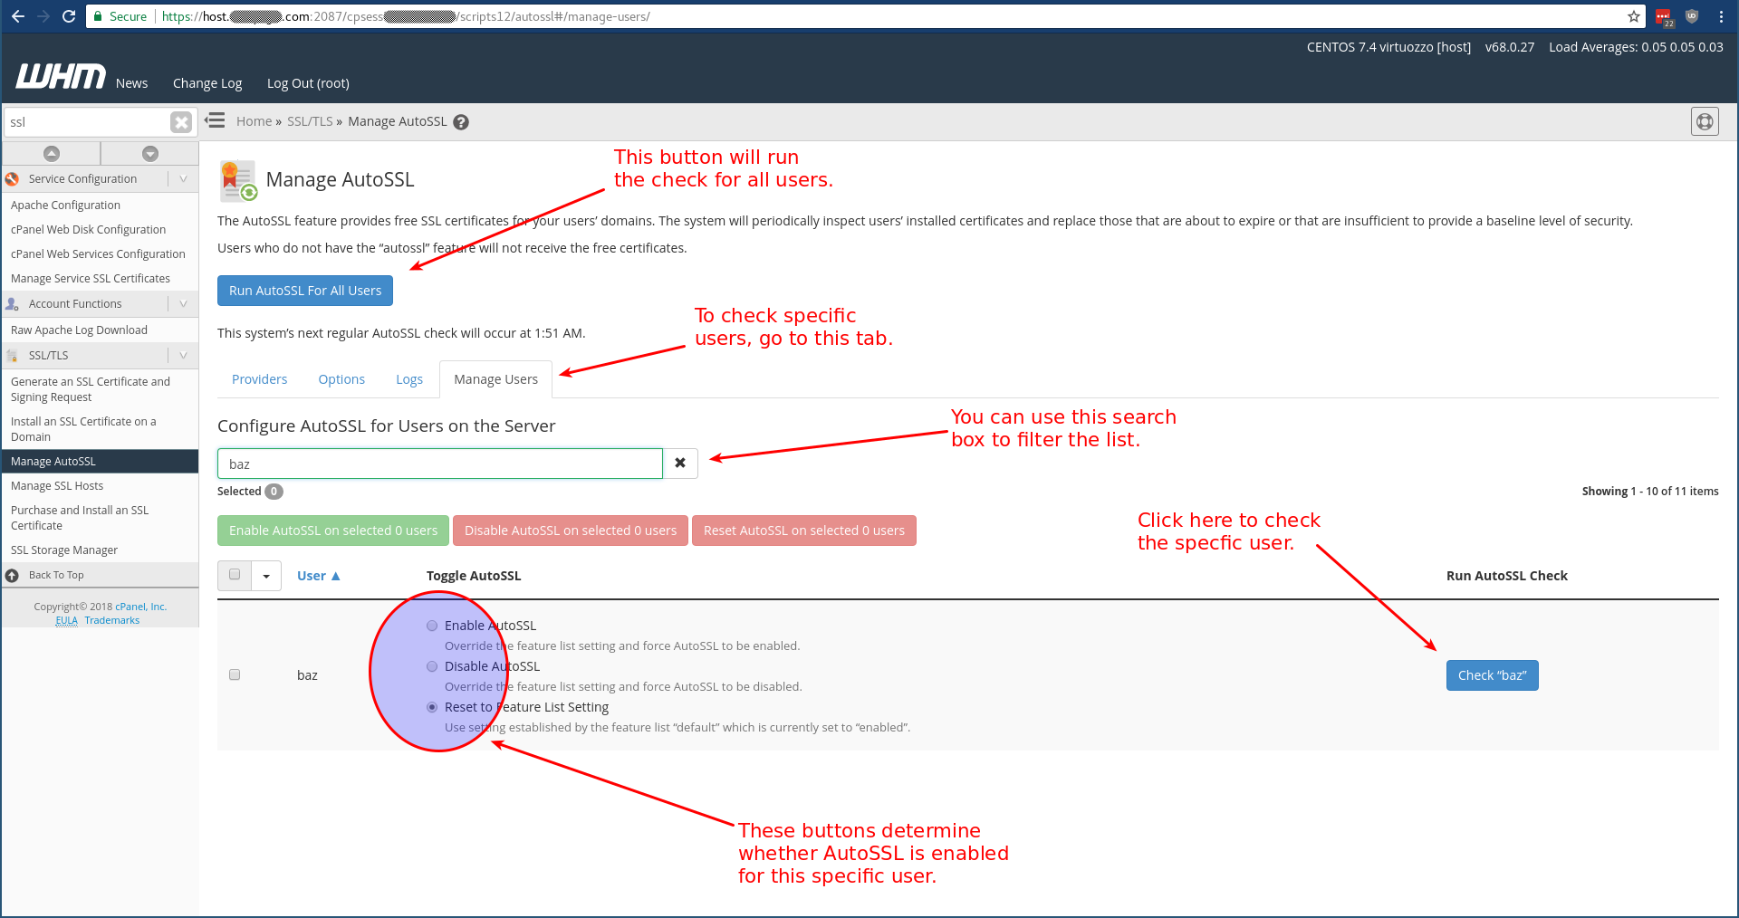
Task: Click the WHM logo
Action: [60, 77]
